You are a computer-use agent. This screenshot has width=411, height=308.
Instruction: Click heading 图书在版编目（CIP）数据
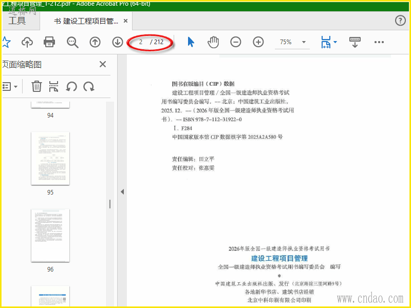pyautogui.click(x=203, y=84)
